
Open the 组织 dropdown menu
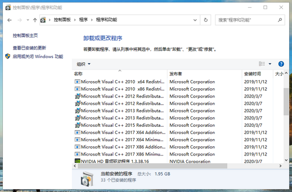click(x=84, y=64)
